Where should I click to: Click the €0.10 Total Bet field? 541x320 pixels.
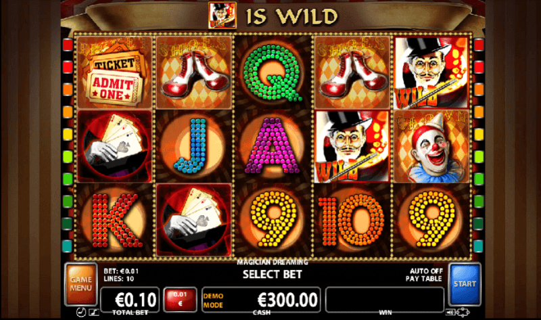click(x=130, y=299)
